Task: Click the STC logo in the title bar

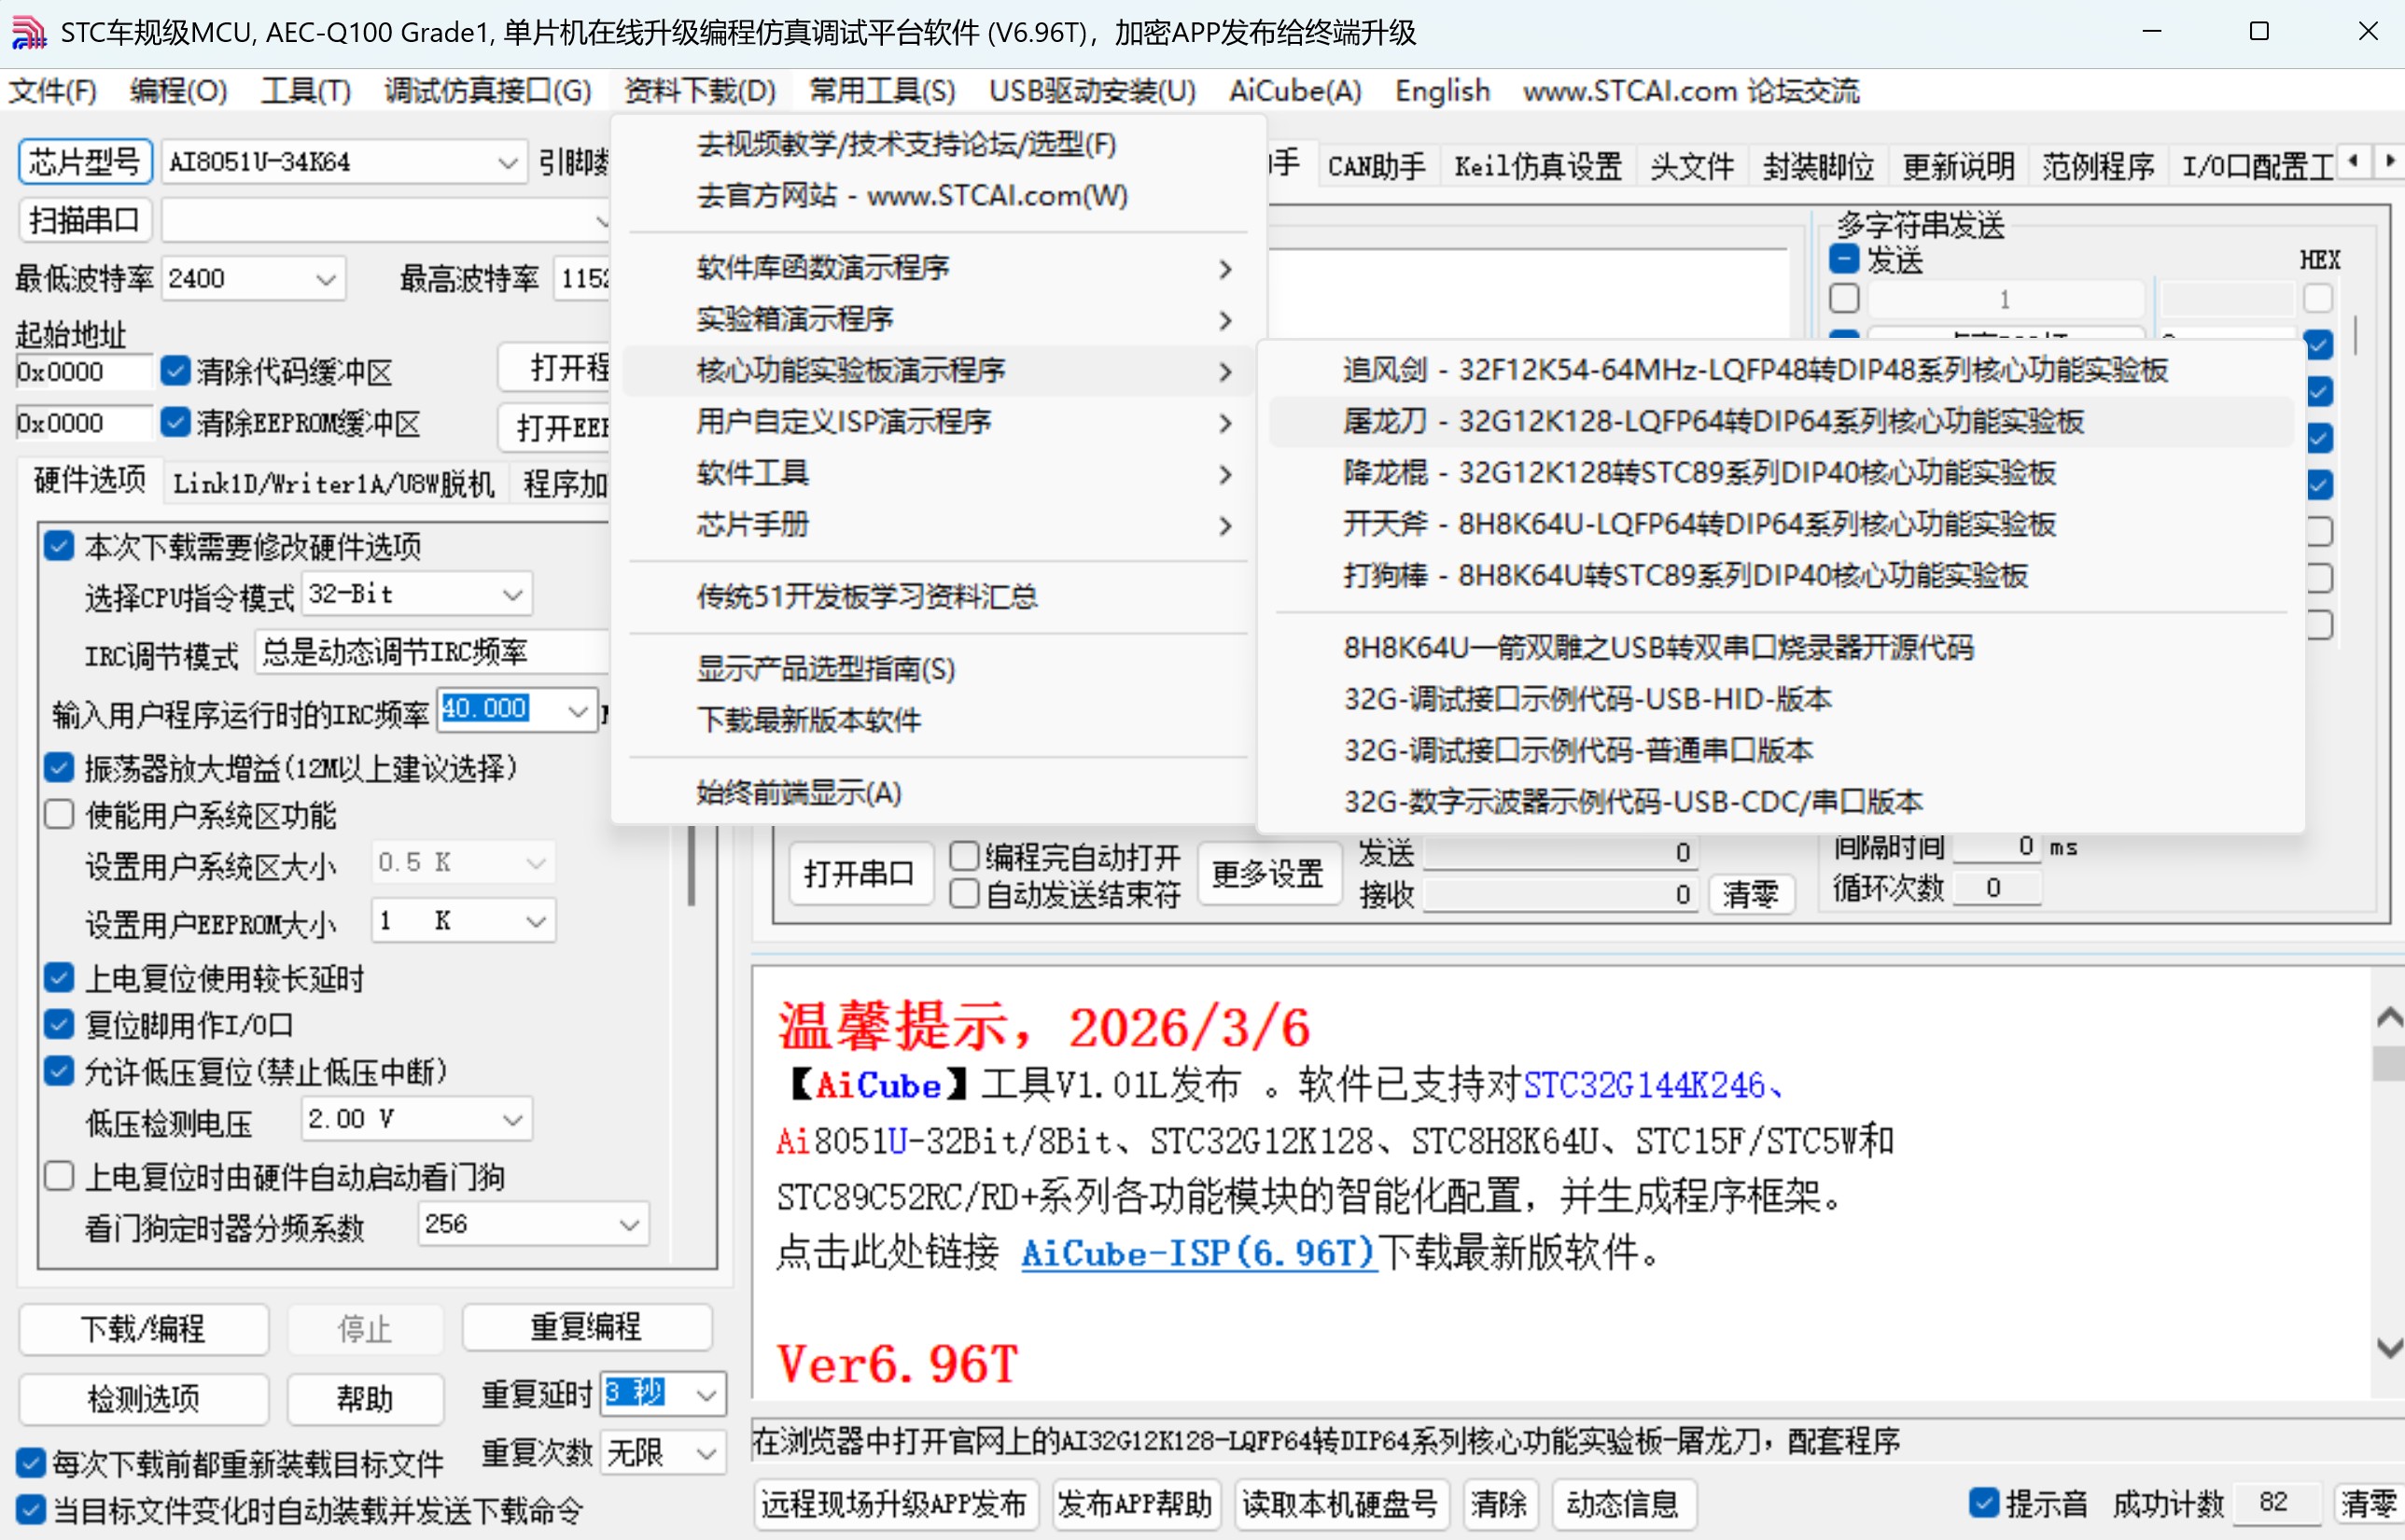Action: (30, 32)
